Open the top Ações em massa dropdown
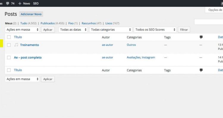The image size is (223, 118). pyautogui.click(x=22, y=30)
